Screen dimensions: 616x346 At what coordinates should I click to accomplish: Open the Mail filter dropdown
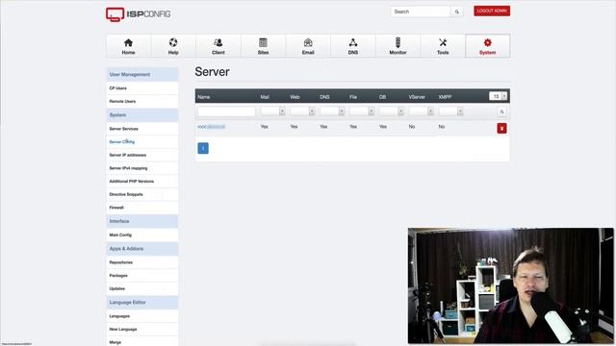coord(273,111)
